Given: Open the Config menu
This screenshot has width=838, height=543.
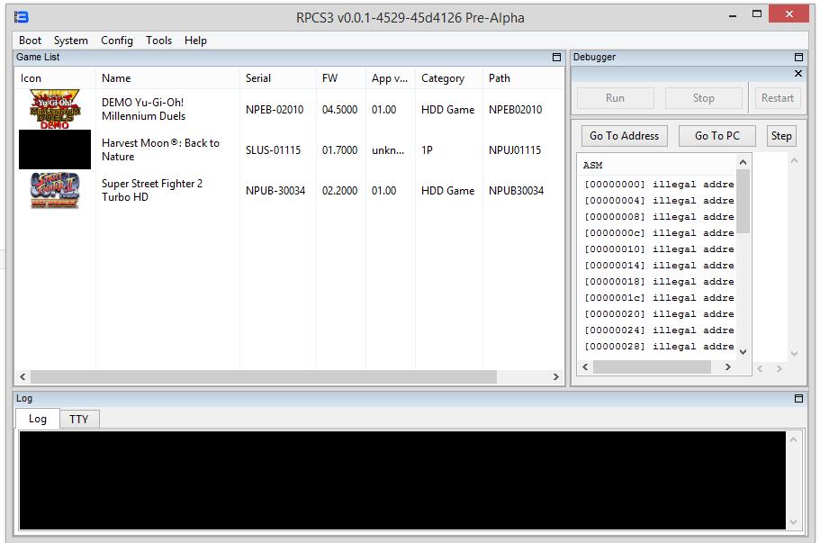Looking at the screenshot, I should pyautogui.click(x=116, y=41).
